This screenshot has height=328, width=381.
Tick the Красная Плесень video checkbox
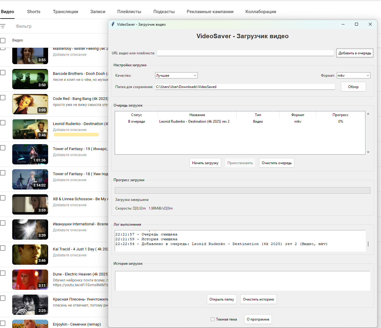coord(3,298)
